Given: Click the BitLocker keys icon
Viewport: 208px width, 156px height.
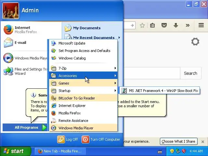Looking at the screenshot, I should pyautogui.click(x=54, y=98).
